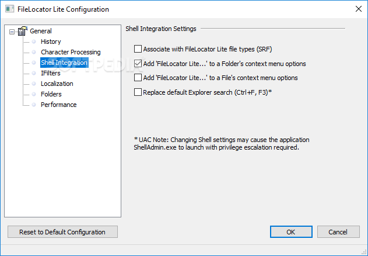Open Character Processing settings

click(71, 52)
